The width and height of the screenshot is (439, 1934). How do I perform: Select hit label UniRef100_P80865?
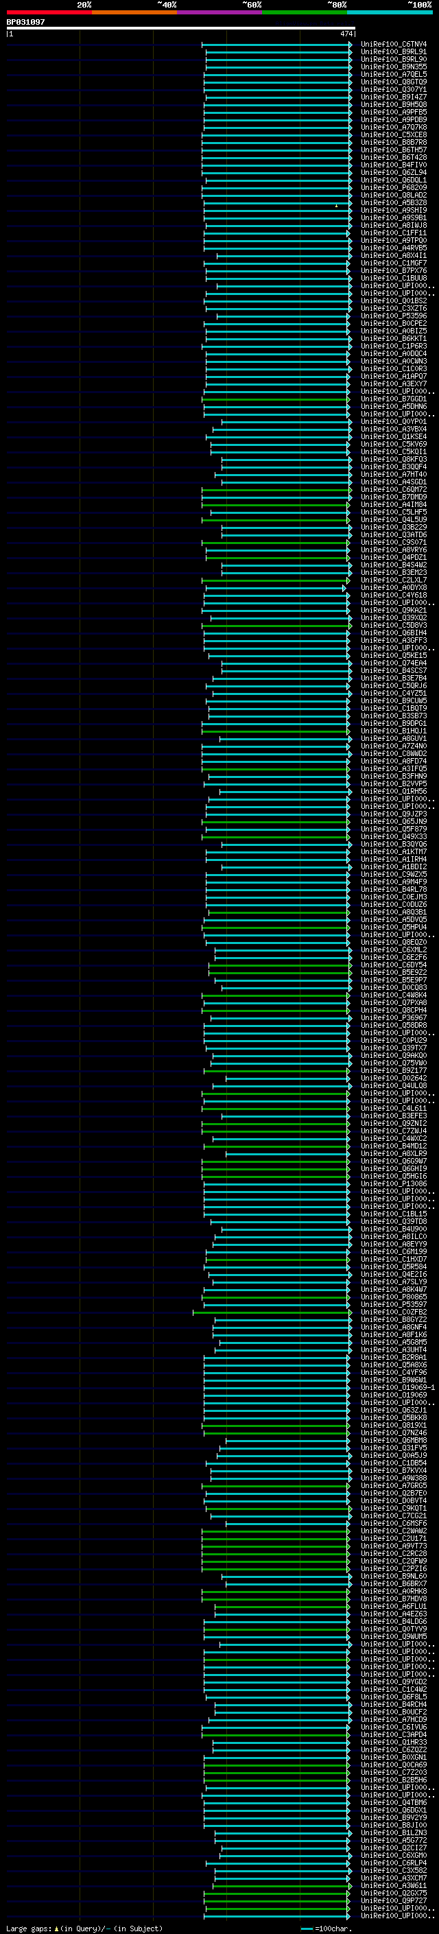[394, 1297]
